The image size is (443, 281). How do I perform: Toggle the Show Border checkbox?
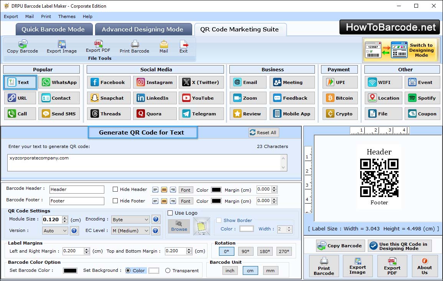click(x=219, y=220)
